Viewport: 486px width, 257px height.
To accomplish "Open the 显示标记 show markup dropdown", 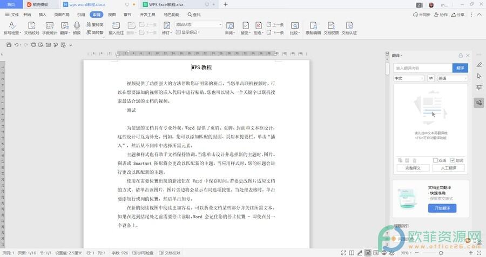I will (x=187, y=32).
